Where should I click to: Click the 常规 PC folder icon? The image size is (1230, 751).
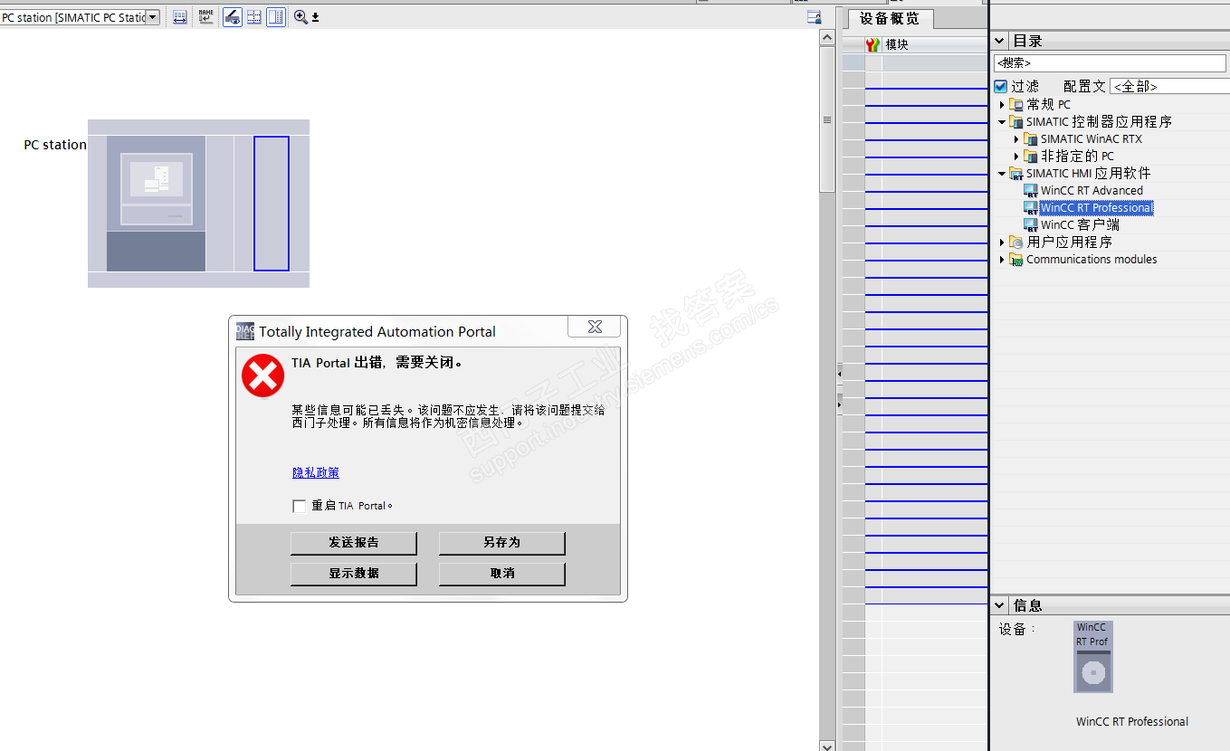pyautogui.click(x=1017, y=105)
